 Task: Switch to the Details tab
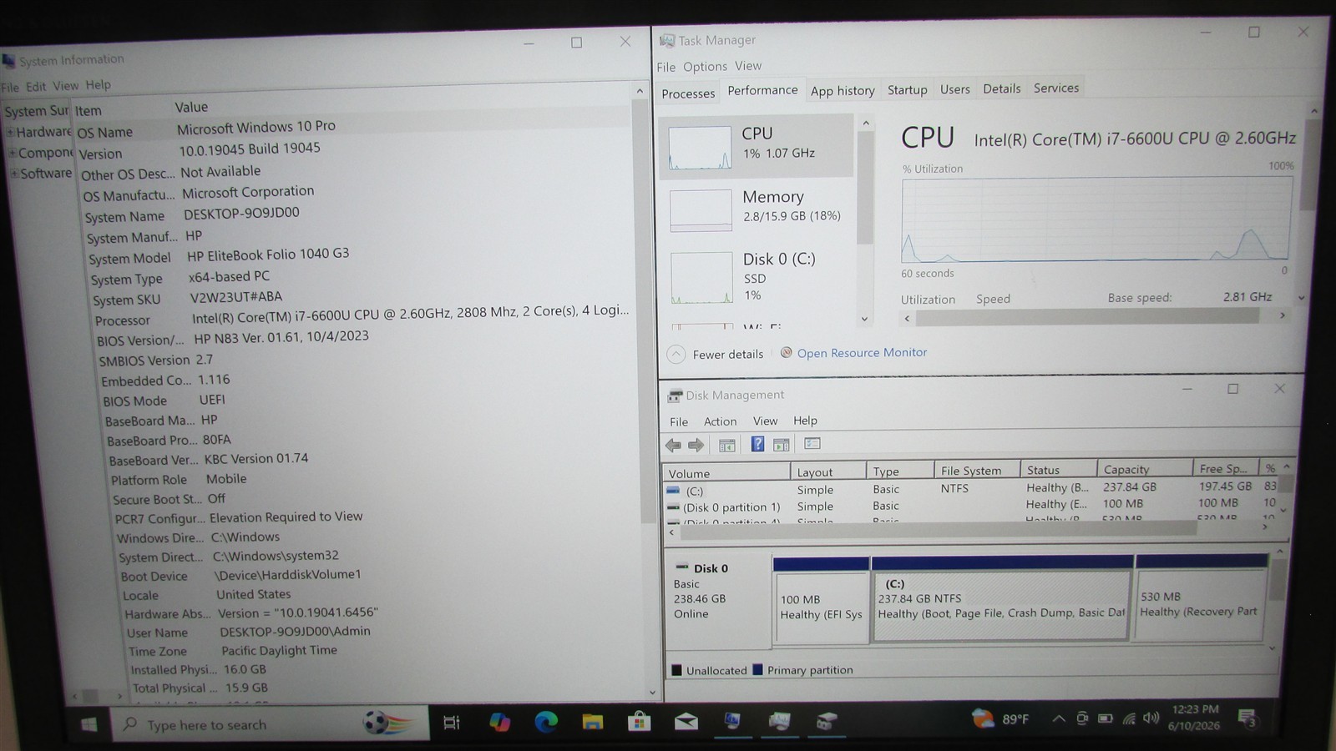coord(1001,88)
